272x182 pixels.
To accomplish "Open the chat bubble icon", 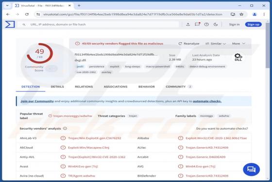I will coord(252,169).
